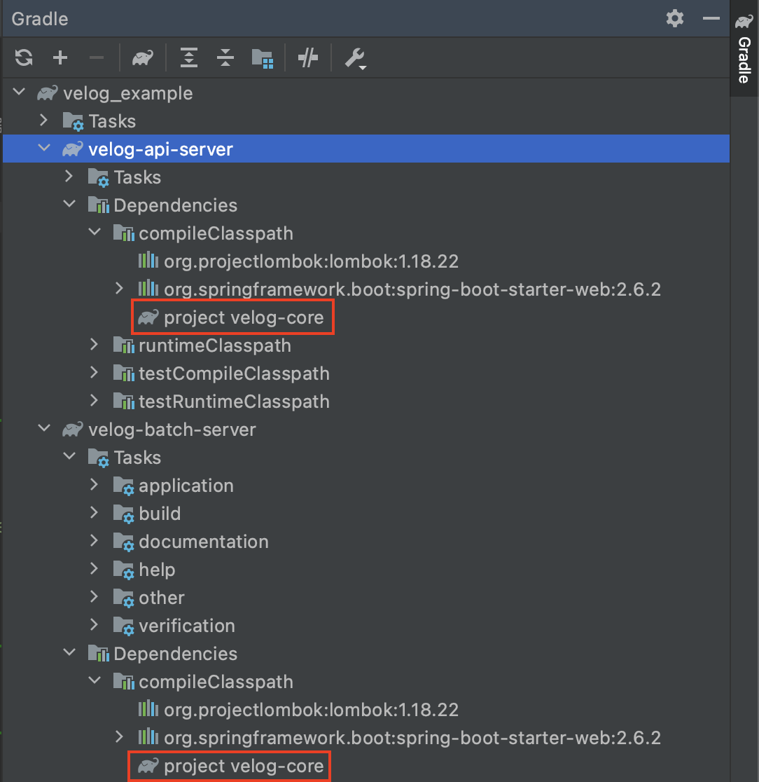
Task: Expand the build task group
Action: click(95, 512)
